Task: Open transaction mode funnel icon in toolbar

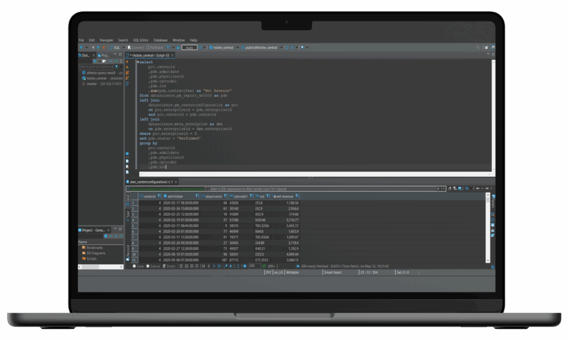Action: click(168, 48)
